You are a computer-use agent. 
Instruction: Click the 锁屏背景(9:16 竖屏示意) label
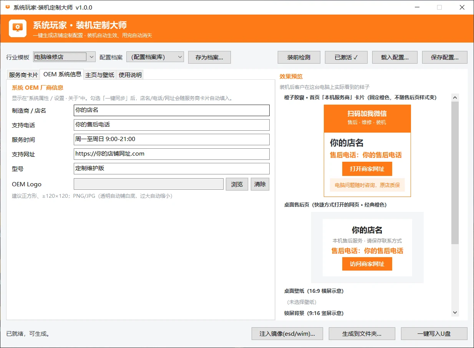(314, 313)
